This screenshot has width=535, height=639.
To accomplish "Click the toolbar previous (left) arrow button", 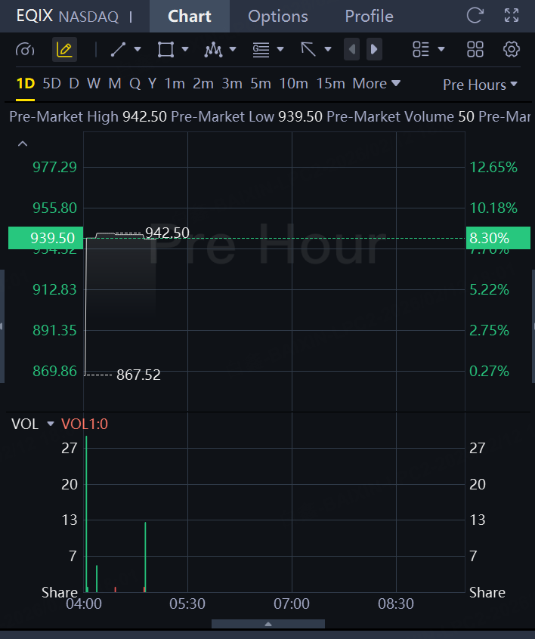I will (351, 49).
